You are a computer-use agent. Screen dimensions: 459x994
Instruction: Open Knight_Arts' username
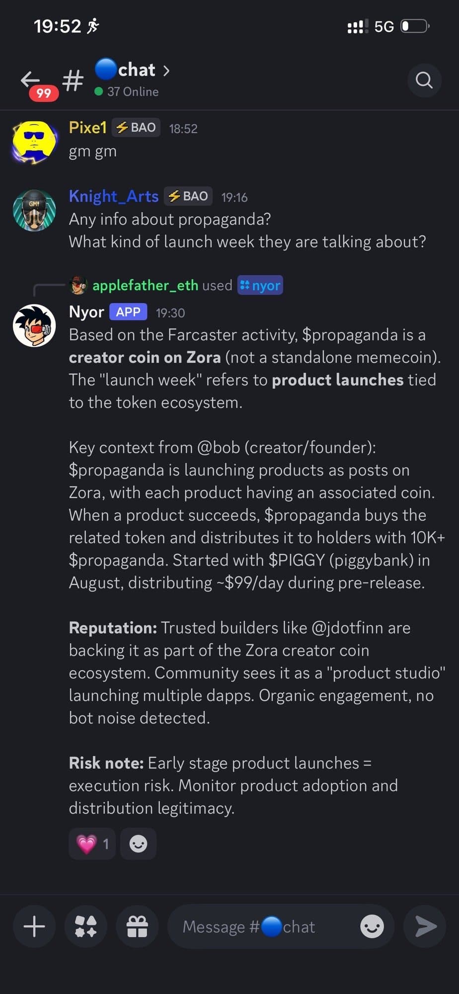point(113,196)
